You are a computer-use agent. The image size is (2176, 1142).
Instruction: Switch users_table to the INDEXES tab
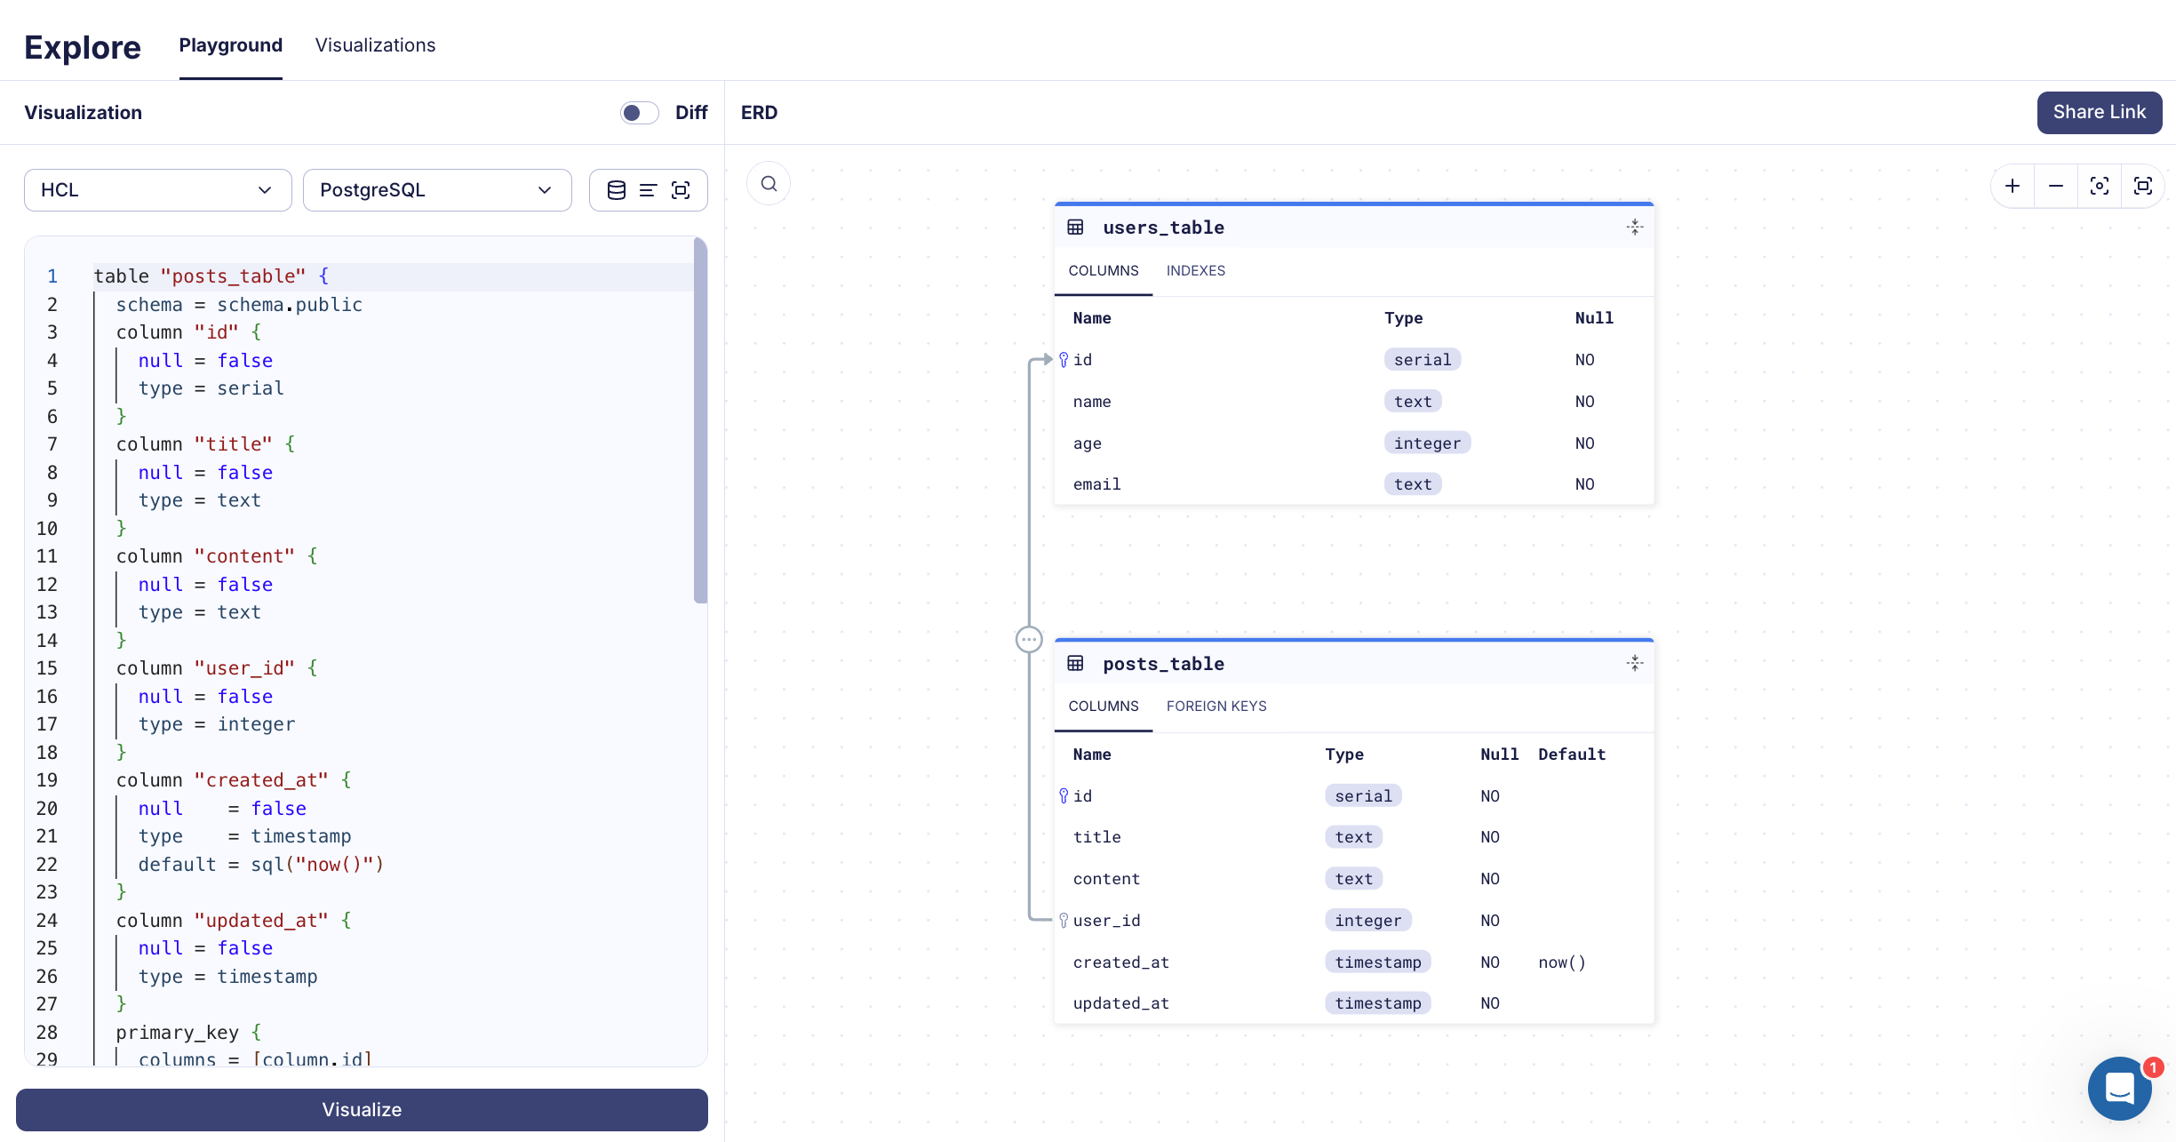[x=1196, y=270]
